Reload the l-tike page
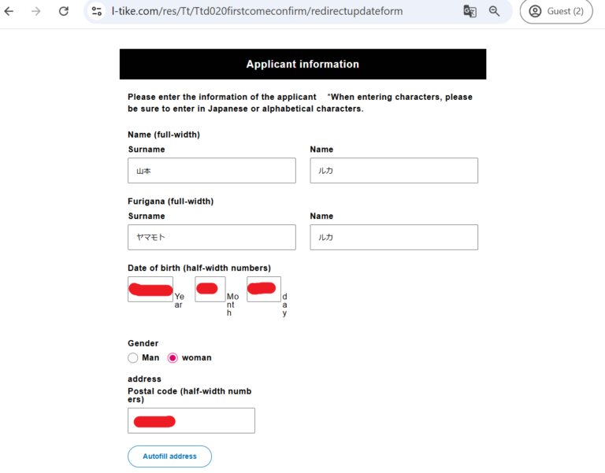Viewport: 605px width, 473px height. (x=64, y=11)
